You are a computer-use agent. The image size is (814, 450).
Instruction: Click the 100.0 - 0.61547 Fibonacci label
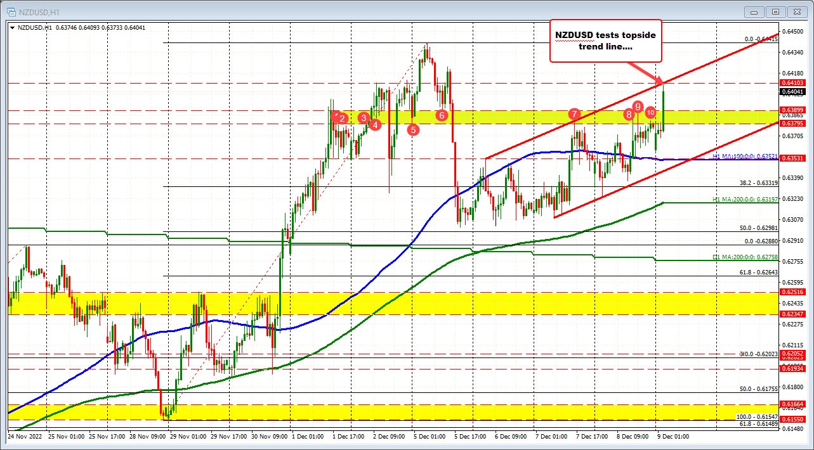(x=756, y=416)
